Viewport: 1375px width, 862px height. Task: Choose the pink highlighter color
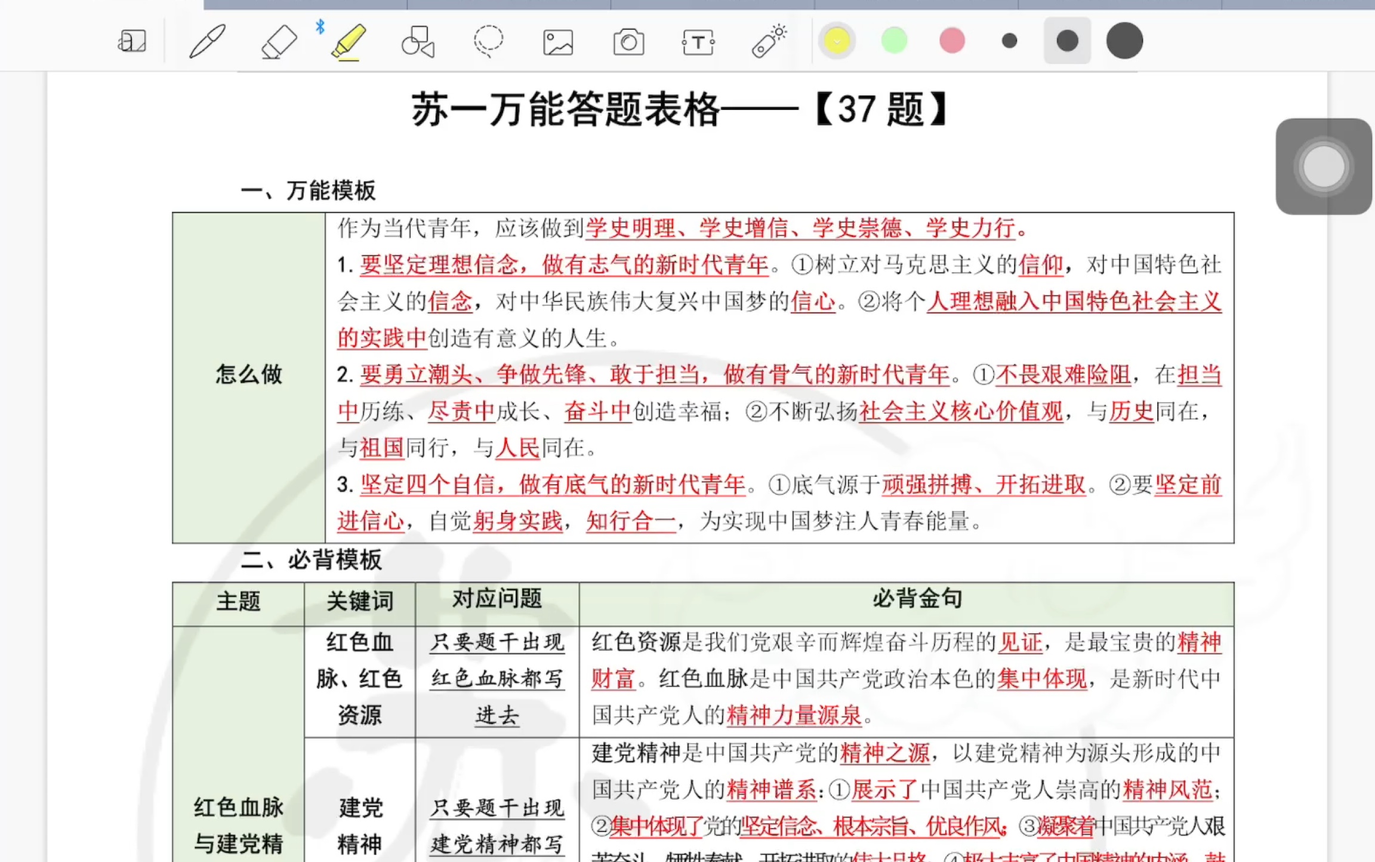952,41
